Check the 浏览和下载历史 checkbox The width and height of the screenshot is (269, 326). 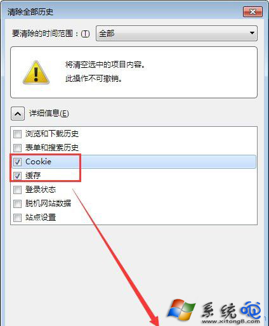click(17, 134)
